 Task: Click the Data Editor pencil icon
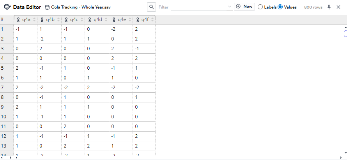click(x=7, y=7)
